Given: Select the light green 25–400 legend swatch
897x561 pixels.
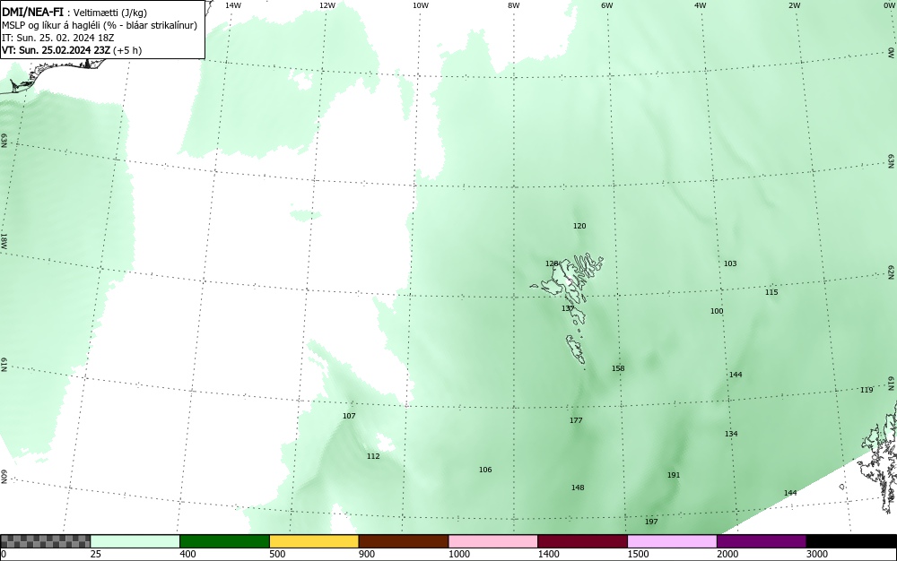Looking at the screenshot, I should pyautogui.click(x=135, y=541).
